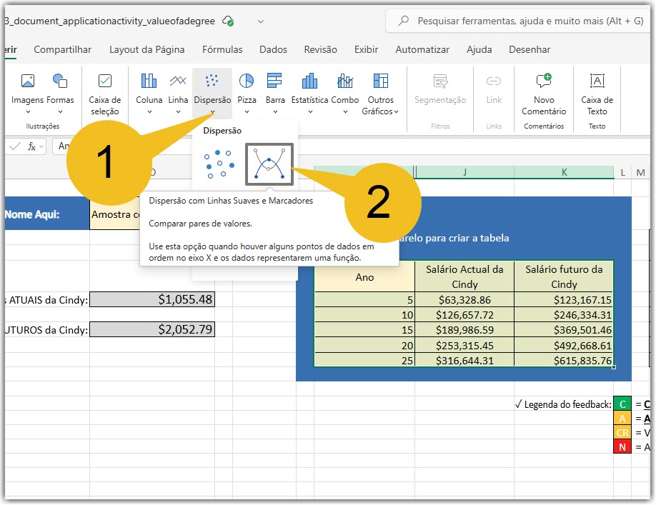
Task: Insert a Caixa de seleção checkbox control
Action: pos(104,81)
